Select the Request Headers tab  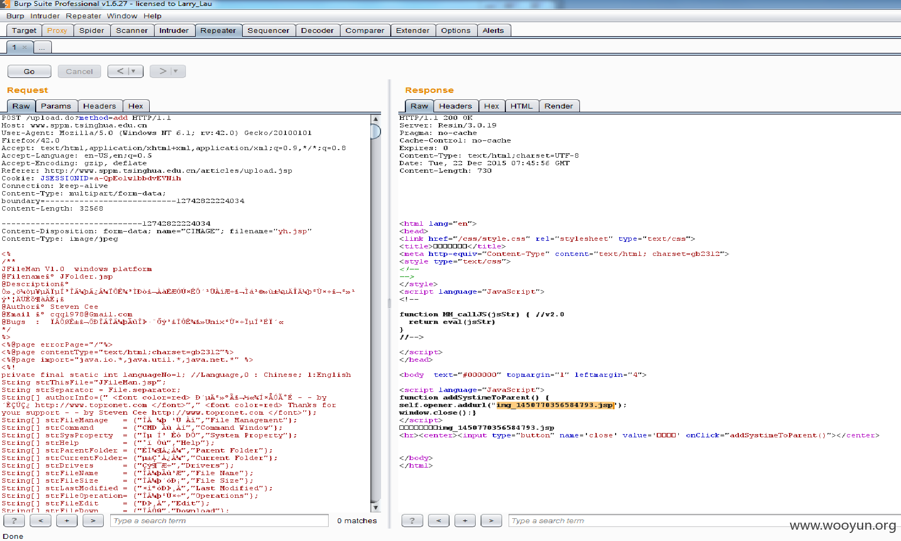coord(99,106)
